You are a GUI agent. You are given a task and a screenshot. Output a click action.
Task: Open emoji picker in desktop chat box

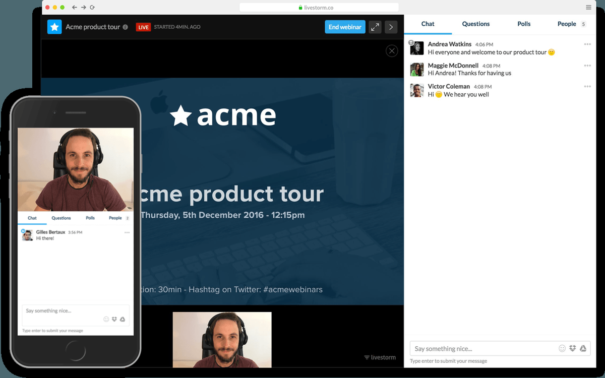pyautogui.click(x=562, y=348)
